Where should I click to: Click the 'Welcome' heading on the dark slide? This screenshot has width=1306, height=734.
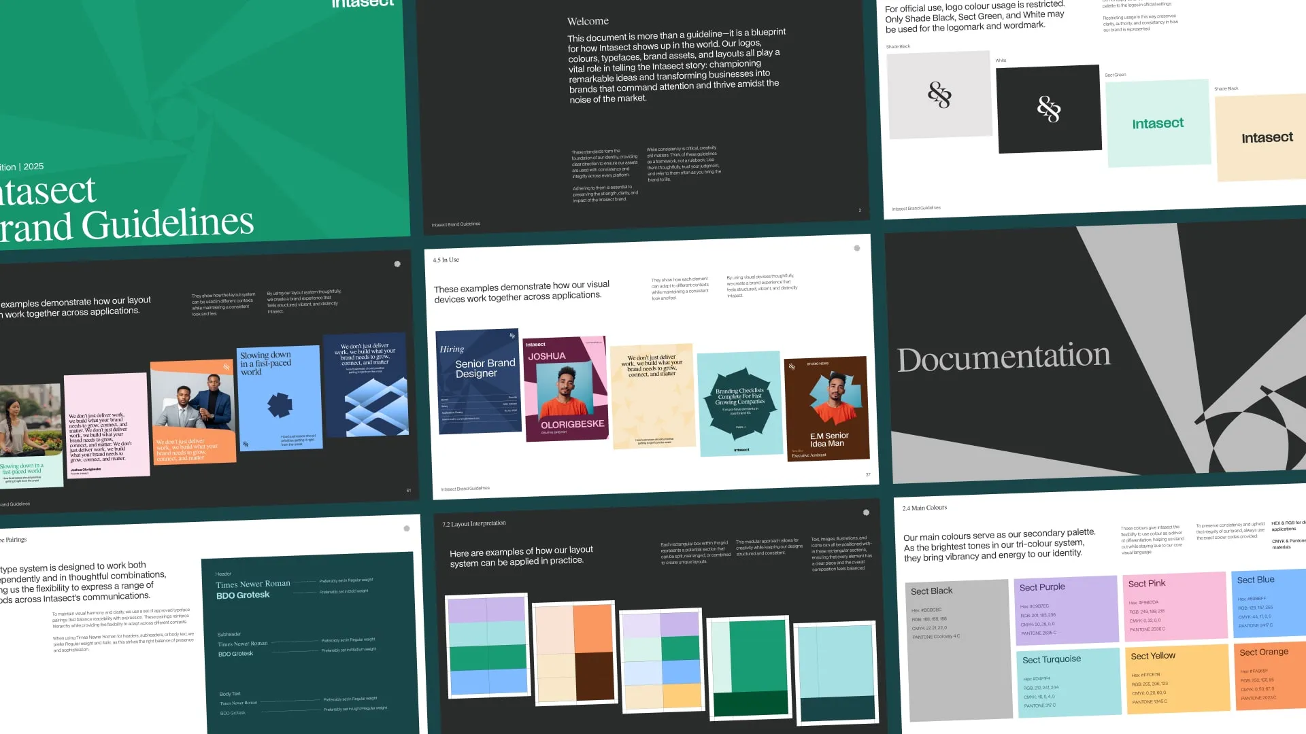point(588,21)
